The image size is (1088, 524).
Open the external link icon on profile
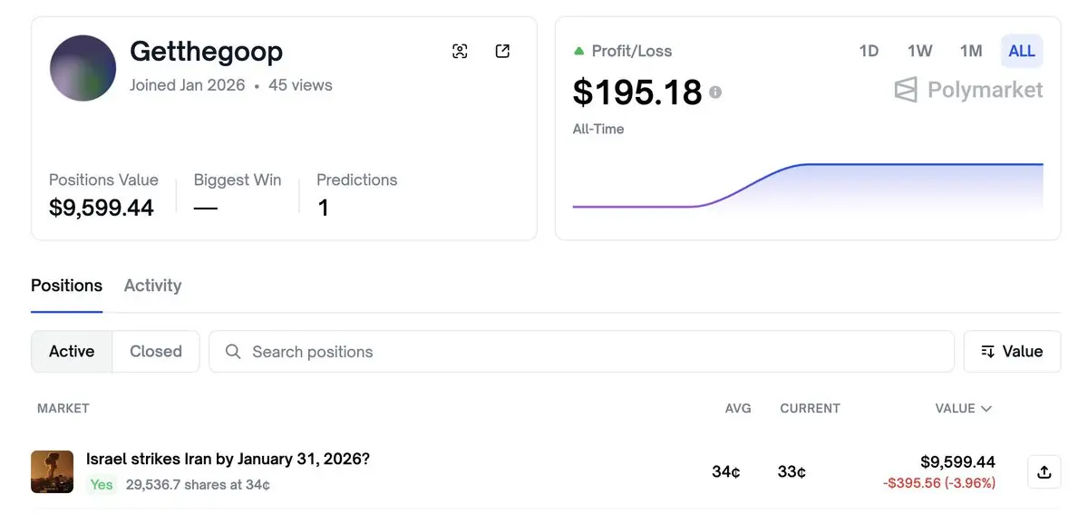pos(502,52)
